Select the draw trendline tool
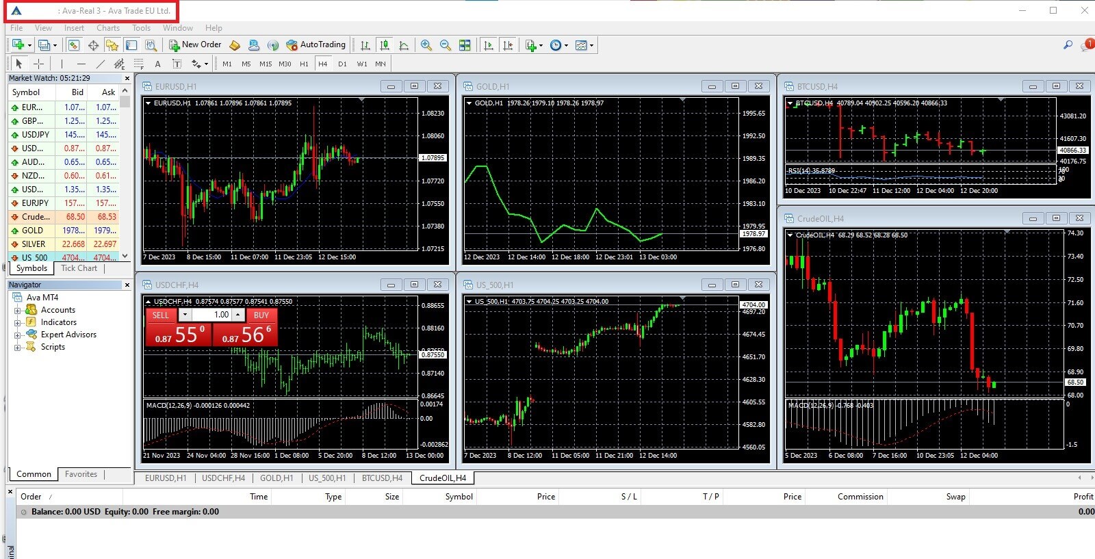Viewport: 1095px width, 559px height. (x=100, y=64)
